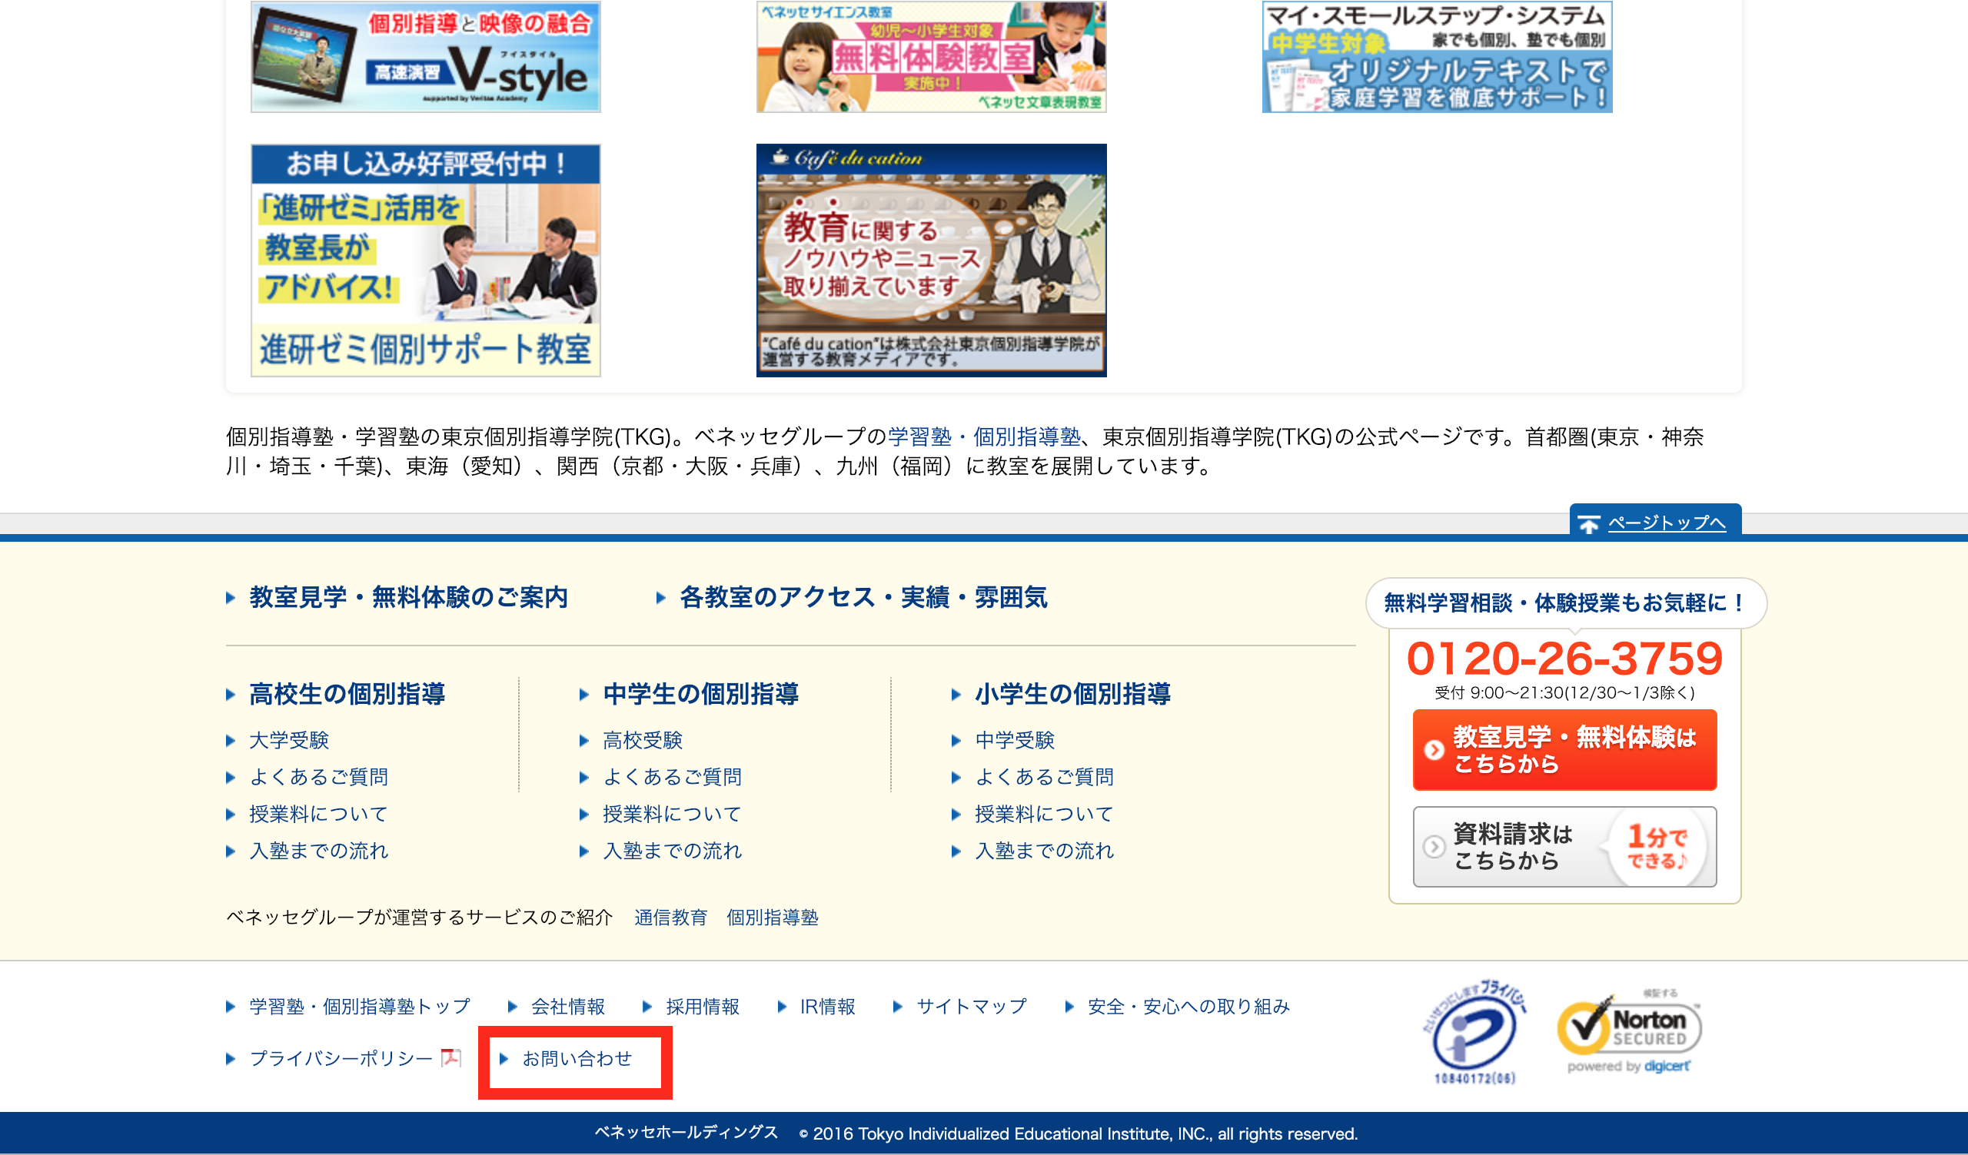Click the 中学受験 link
1968x1155 pixels.
[x=1015, y=740]
